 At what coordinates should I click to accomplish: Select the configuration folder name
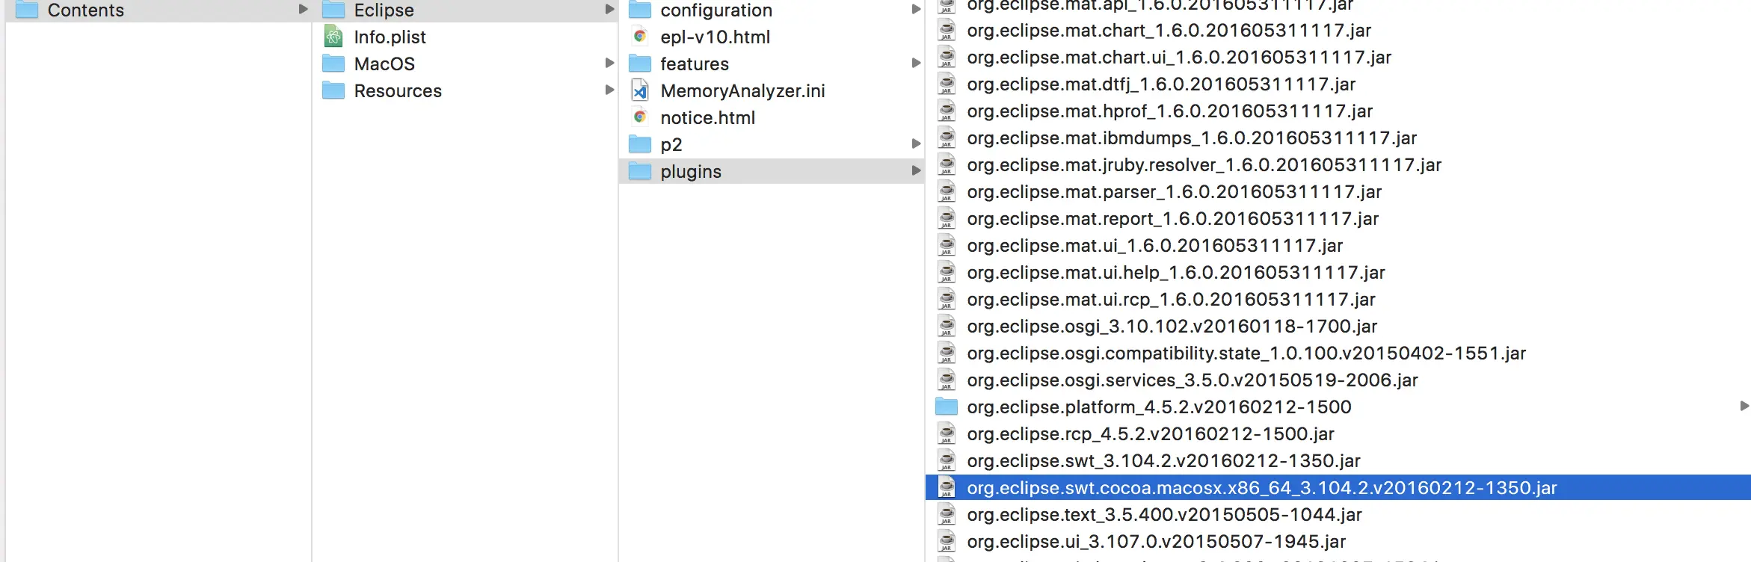(x=716, y=10)
